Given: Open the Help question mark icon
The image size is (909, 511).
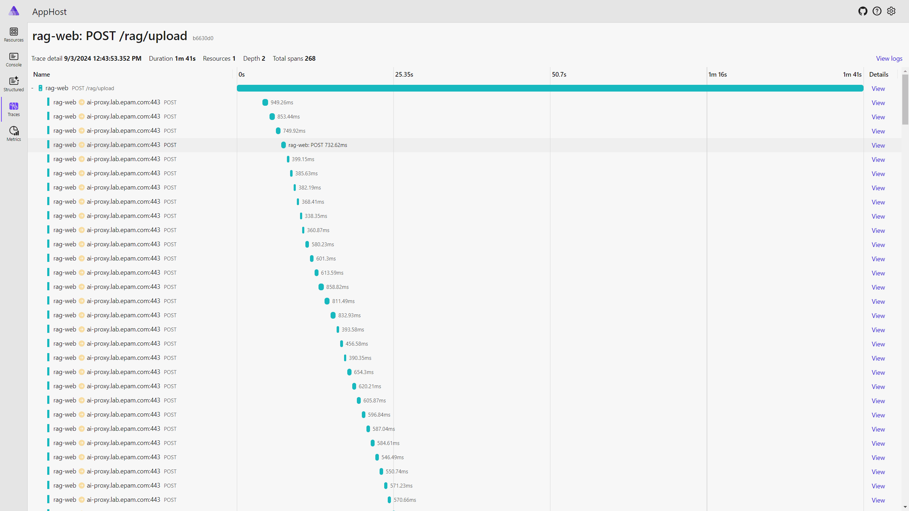Looking at the screenshot, I should coord(877,11).
